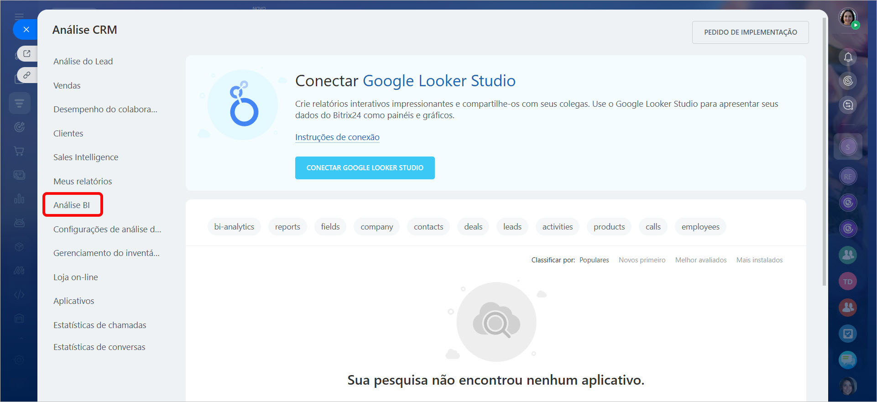The height and width of the screenshot is (402, 877).
Task: Click the checkbox task icon in right sidebar
Action: 847,334
